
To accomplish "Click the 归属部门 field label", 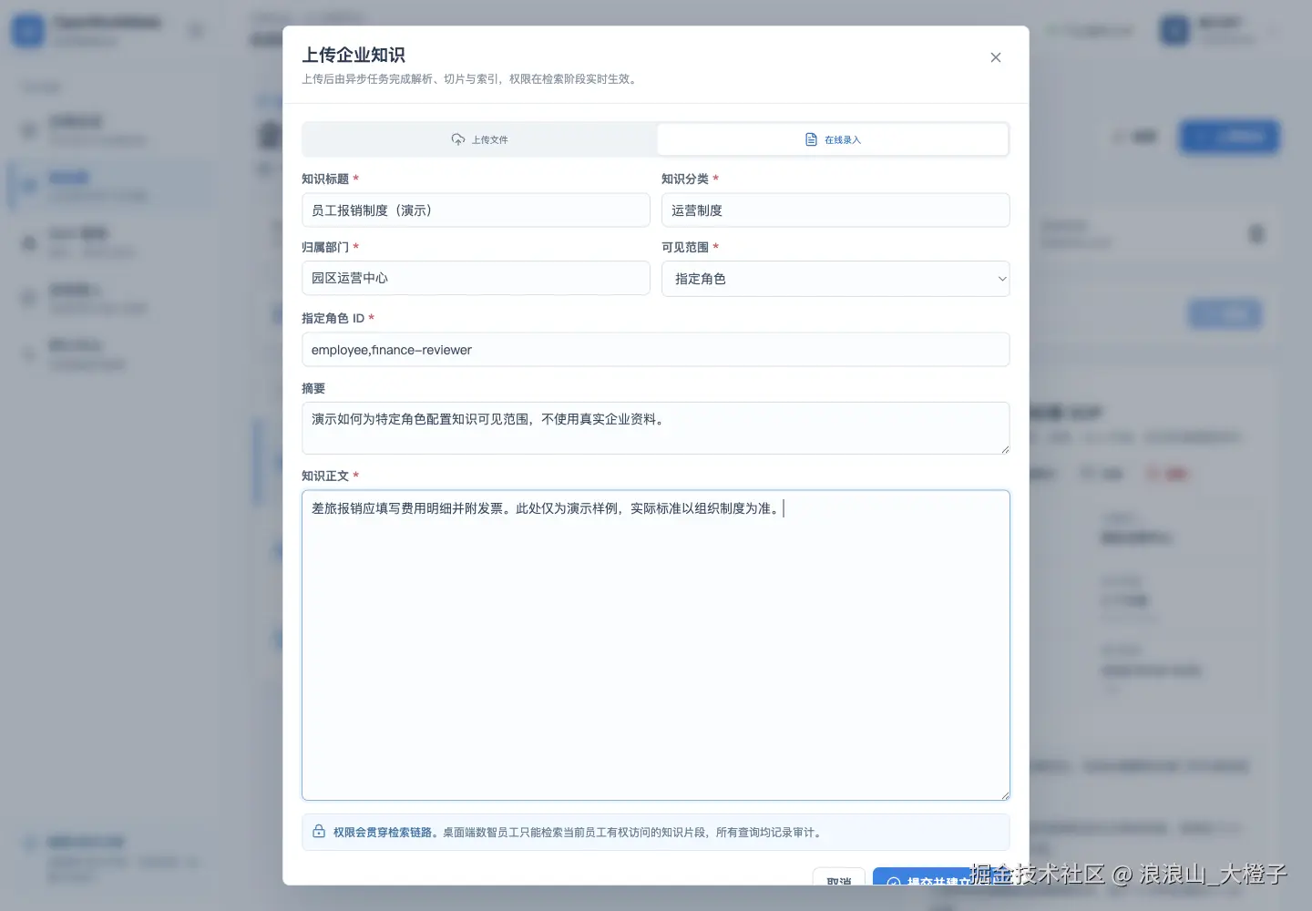I will [x=325, y=247].
